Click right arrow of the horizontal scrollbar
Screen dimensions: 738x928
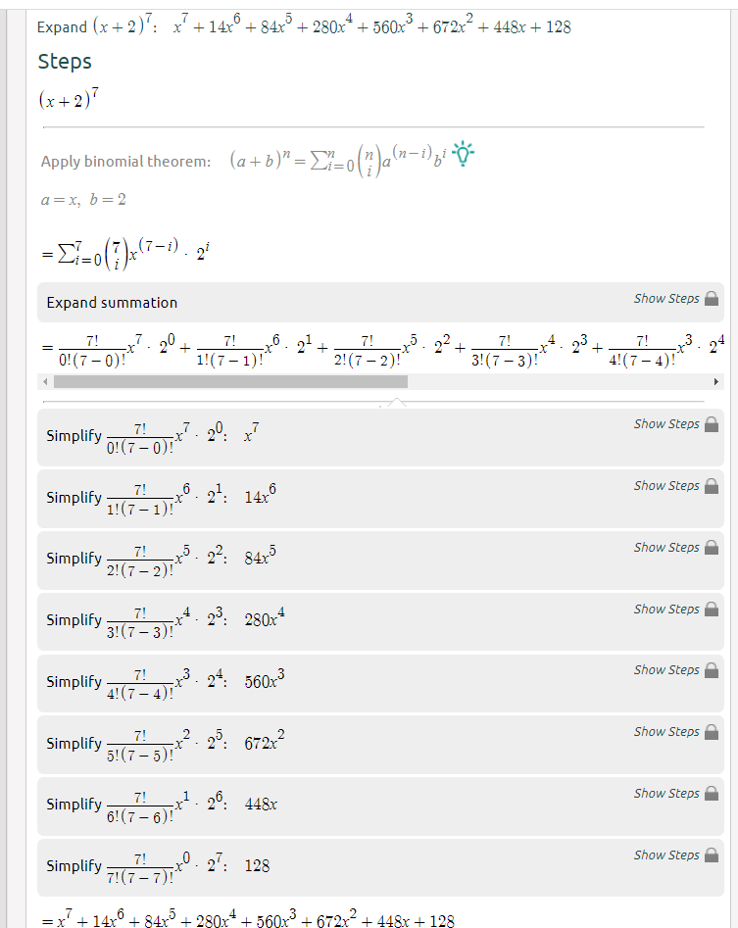coord(716,382)
